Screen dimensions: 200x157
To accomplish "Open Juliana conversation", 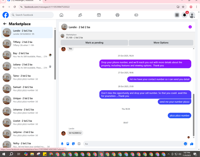I will click(x=27, y=66).
